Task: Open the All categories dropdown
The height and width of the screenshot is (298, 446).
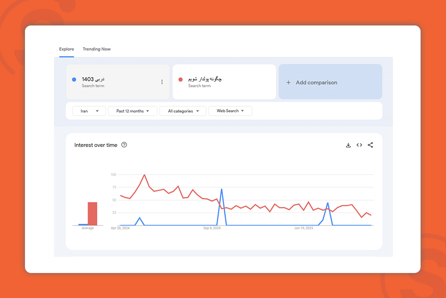Action: (x=183, y=111)
